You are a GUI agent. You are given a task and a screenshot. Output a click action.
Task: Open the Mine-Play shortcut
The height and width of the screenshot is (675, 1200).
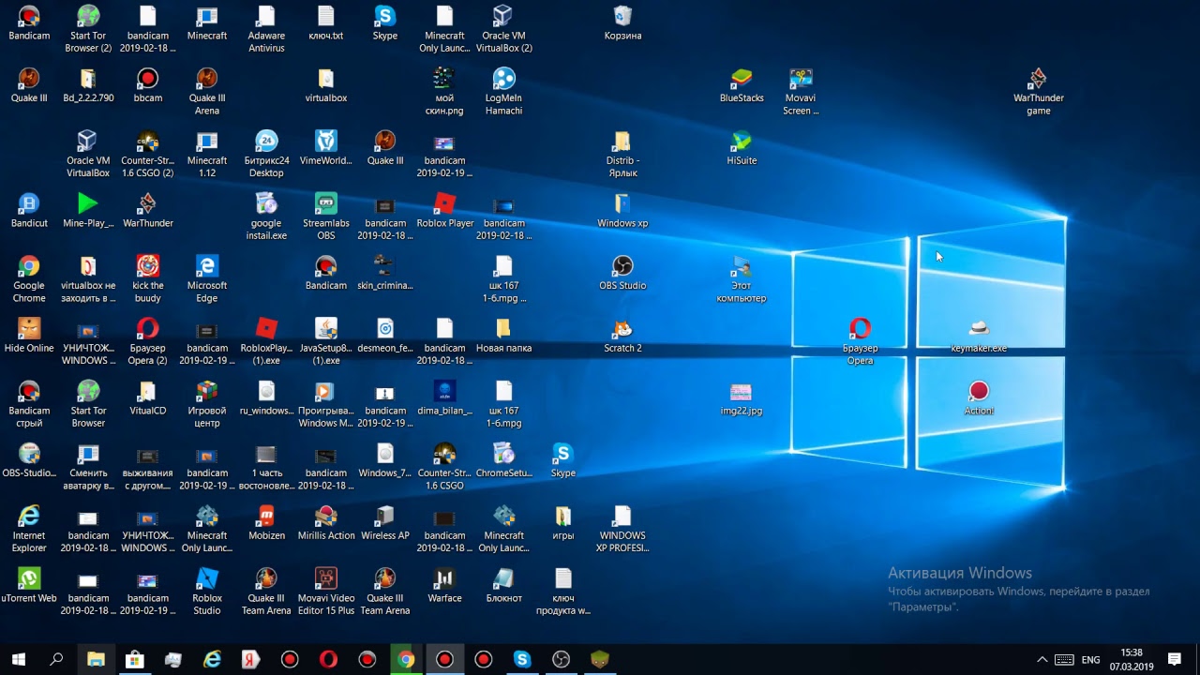(x=88, y=211)
